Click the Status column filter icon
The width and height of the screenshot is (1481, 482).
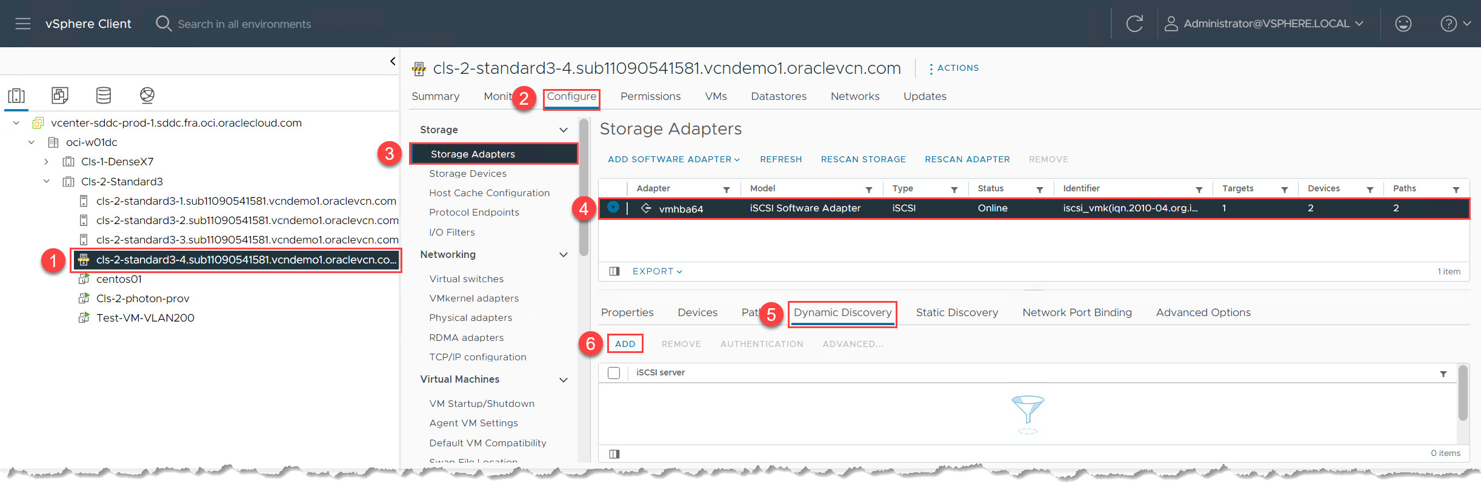(x=1040, y=190)
